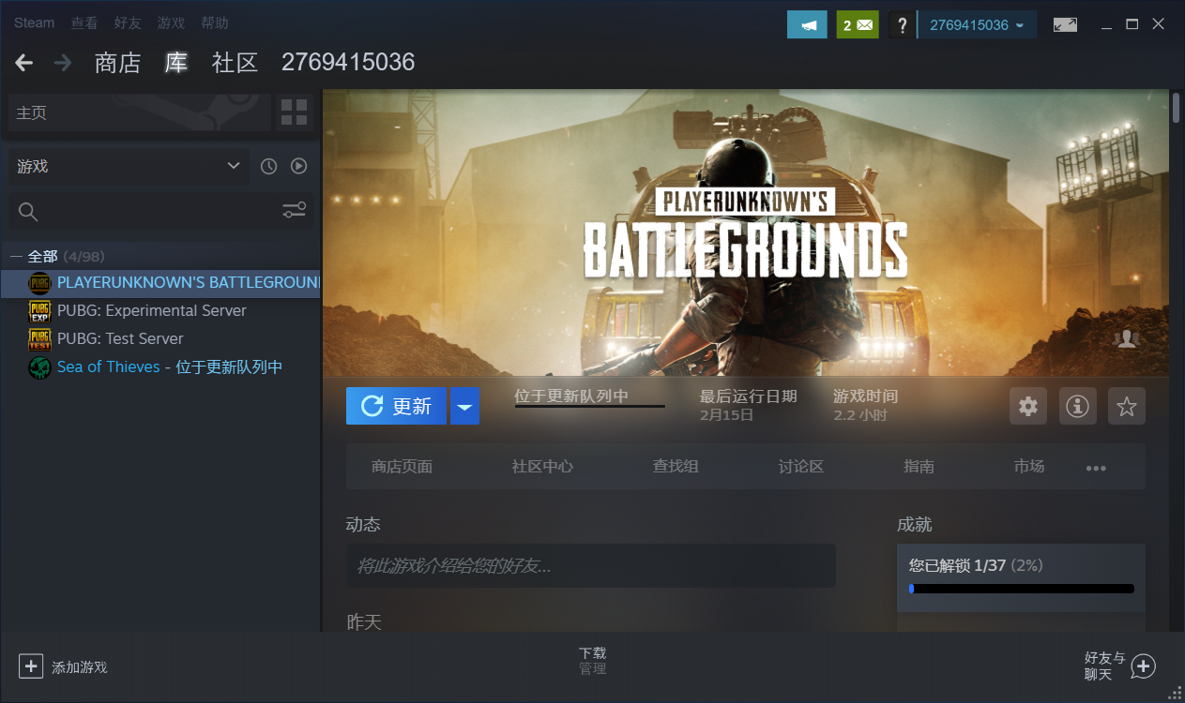Open the announcements megaphone icon
Viewport: 1185px width, 703px height.
pos(807,24)
